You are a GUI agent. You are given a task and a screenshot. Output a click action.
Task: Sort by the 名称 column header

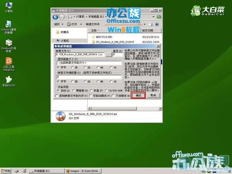coord(94,31)
